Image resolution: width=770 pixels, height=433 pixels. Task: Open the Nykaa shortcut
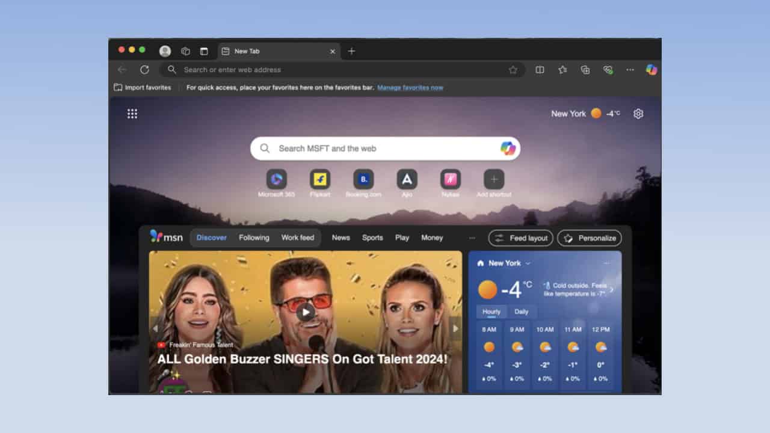tap(451, 183)
